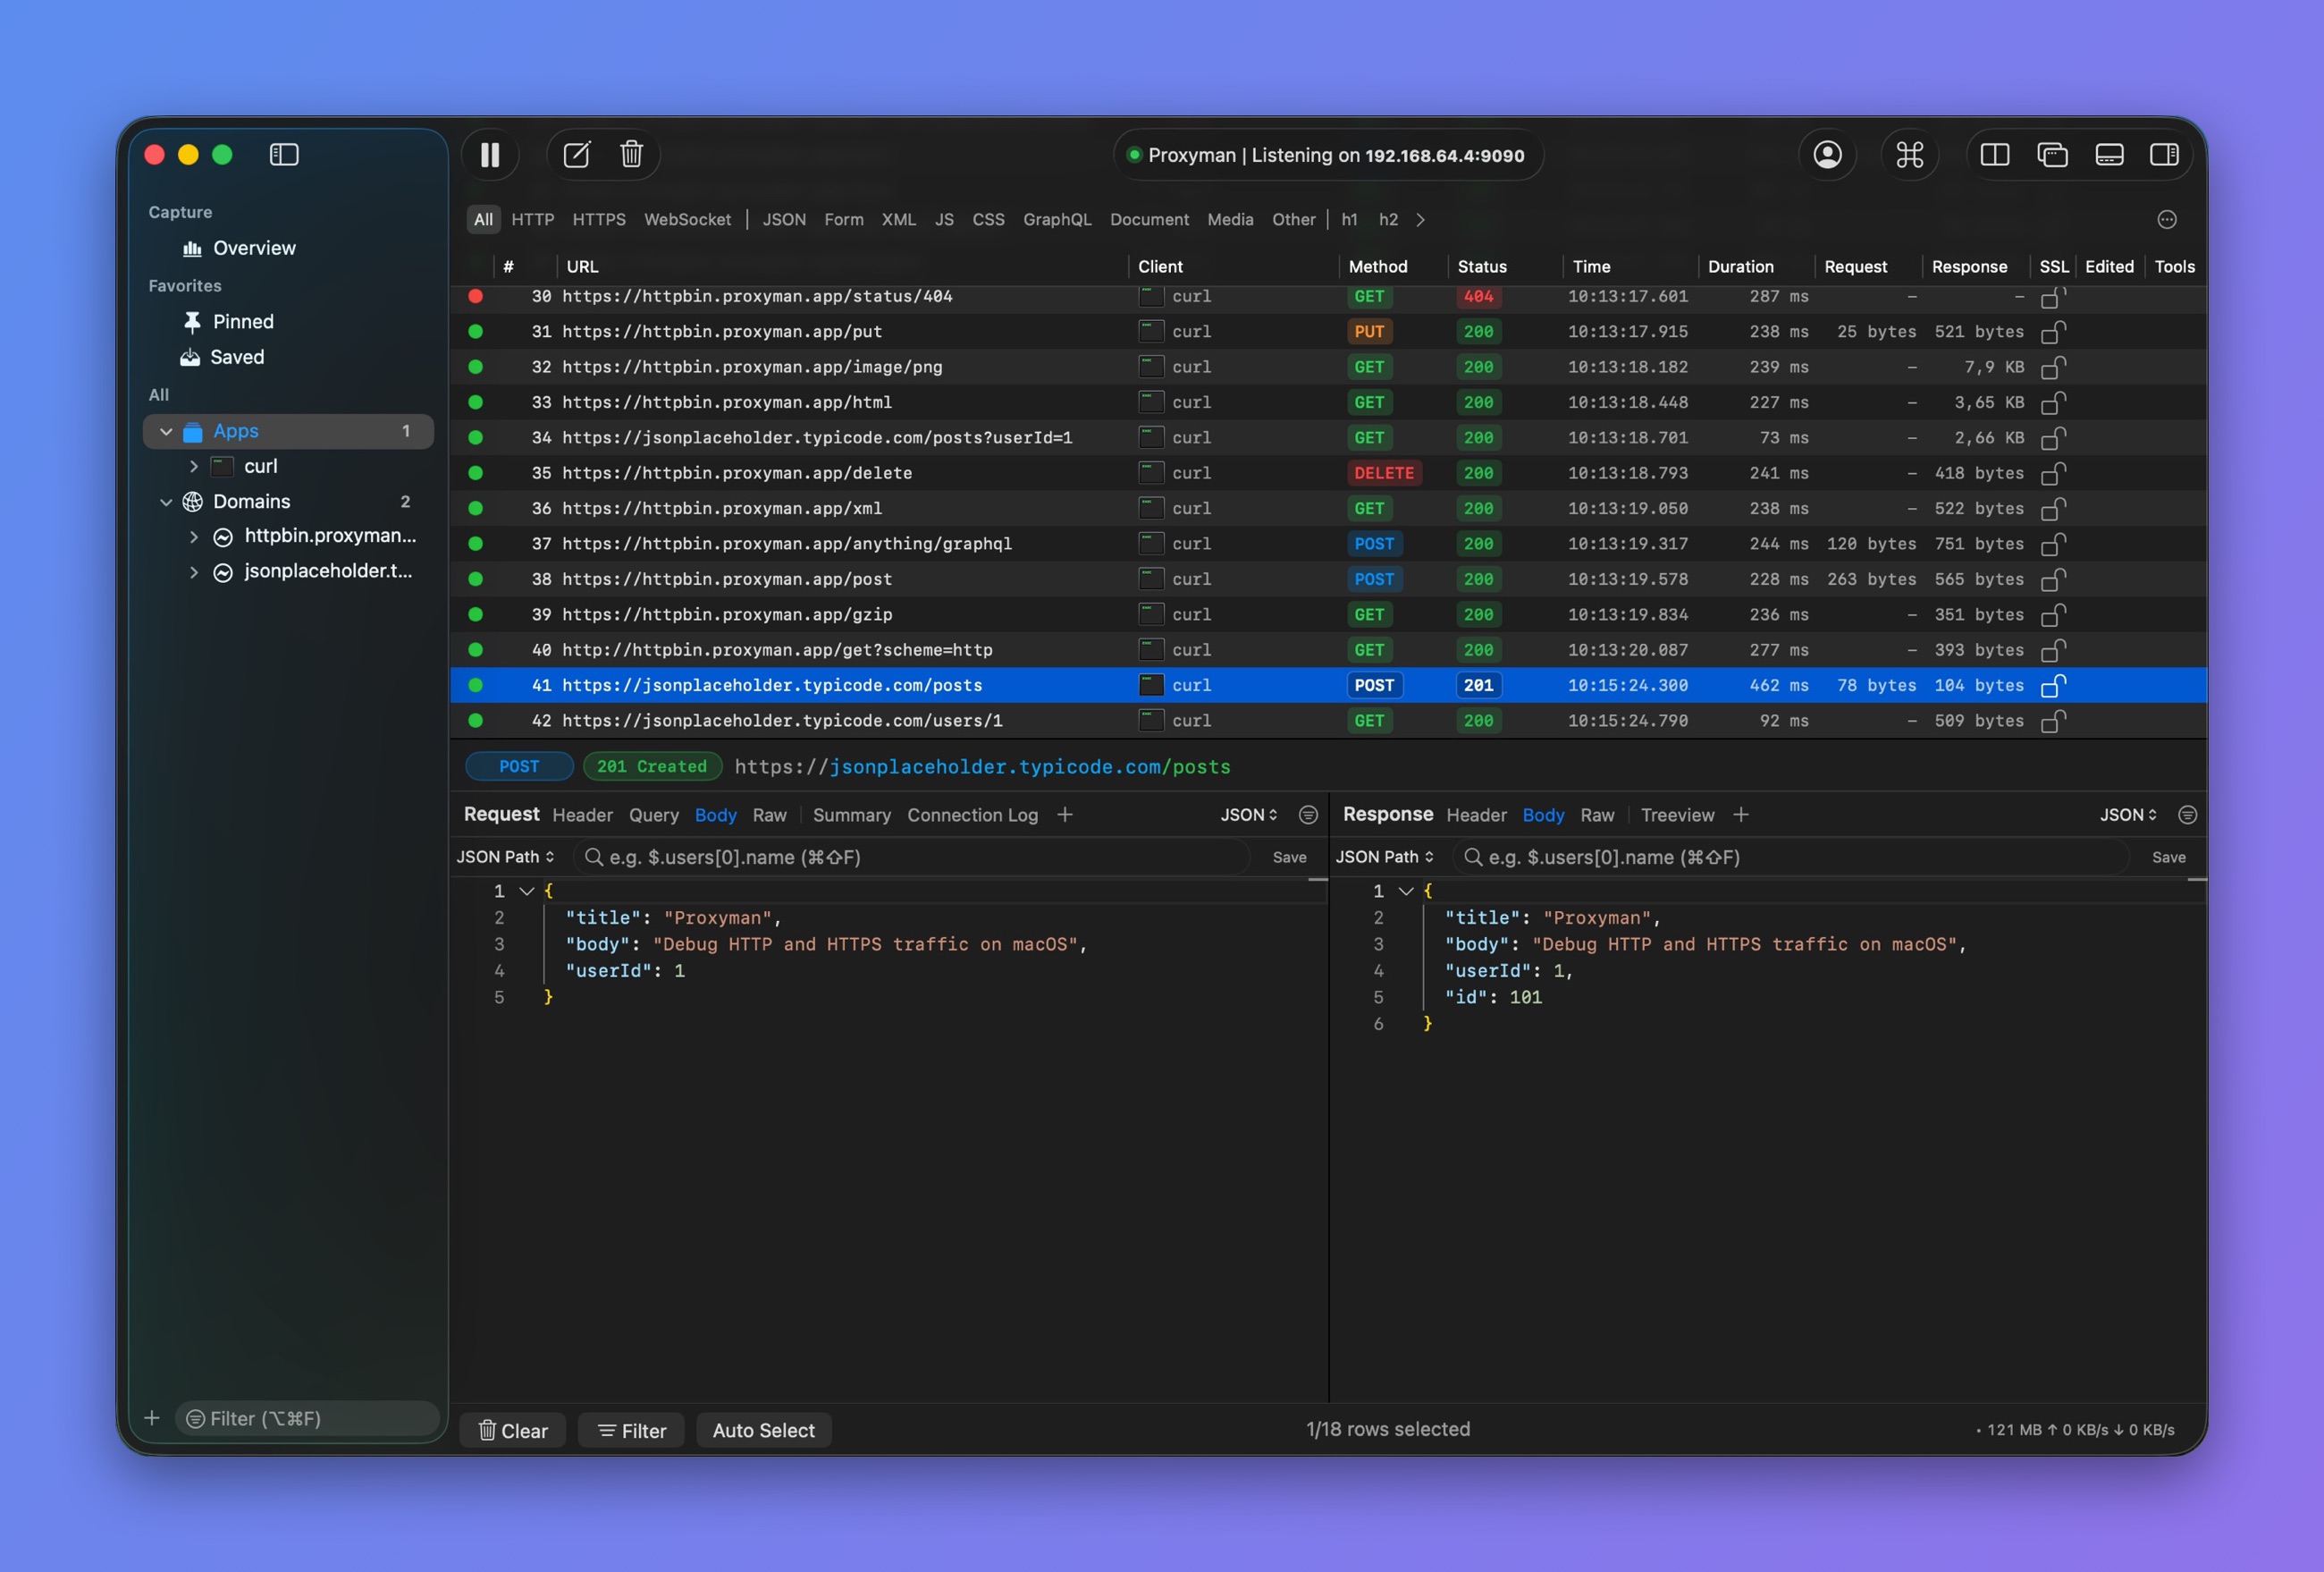The image size is (2324, 1572).
Task: Open the detached window layout icon
Action: (x=2052, y=155)
